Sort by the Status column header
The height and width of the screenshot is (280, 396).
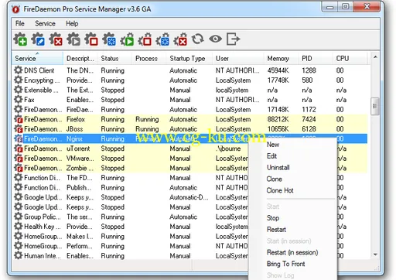[x=114, y=58]
